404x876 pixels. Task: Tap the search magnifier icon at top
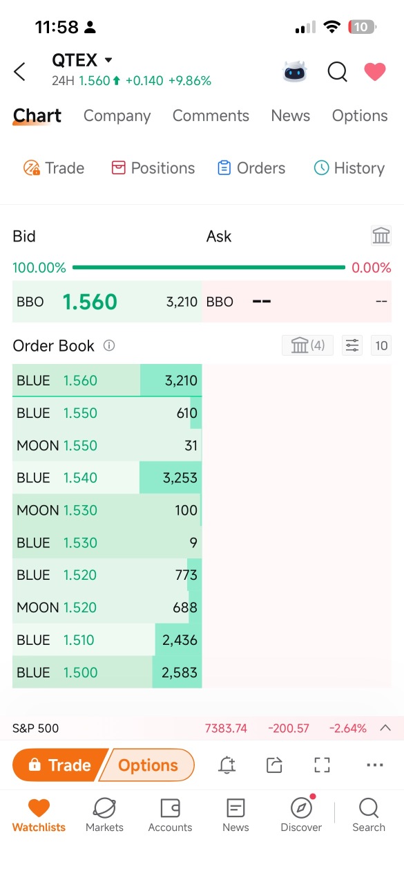337,71
